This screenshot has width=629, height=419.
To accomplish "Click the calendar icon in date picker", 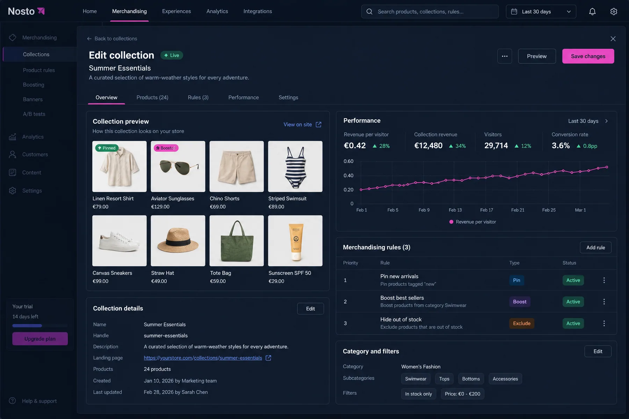I will coord(514,12).
